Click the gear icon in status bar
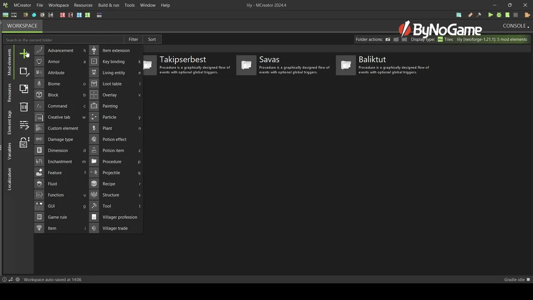 click(x=17, y=280)
